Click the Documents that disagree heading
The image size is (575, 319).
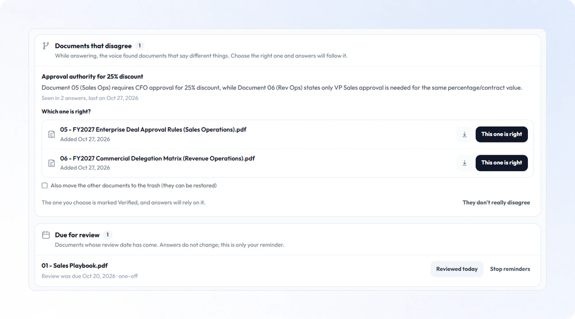(93, 46)
